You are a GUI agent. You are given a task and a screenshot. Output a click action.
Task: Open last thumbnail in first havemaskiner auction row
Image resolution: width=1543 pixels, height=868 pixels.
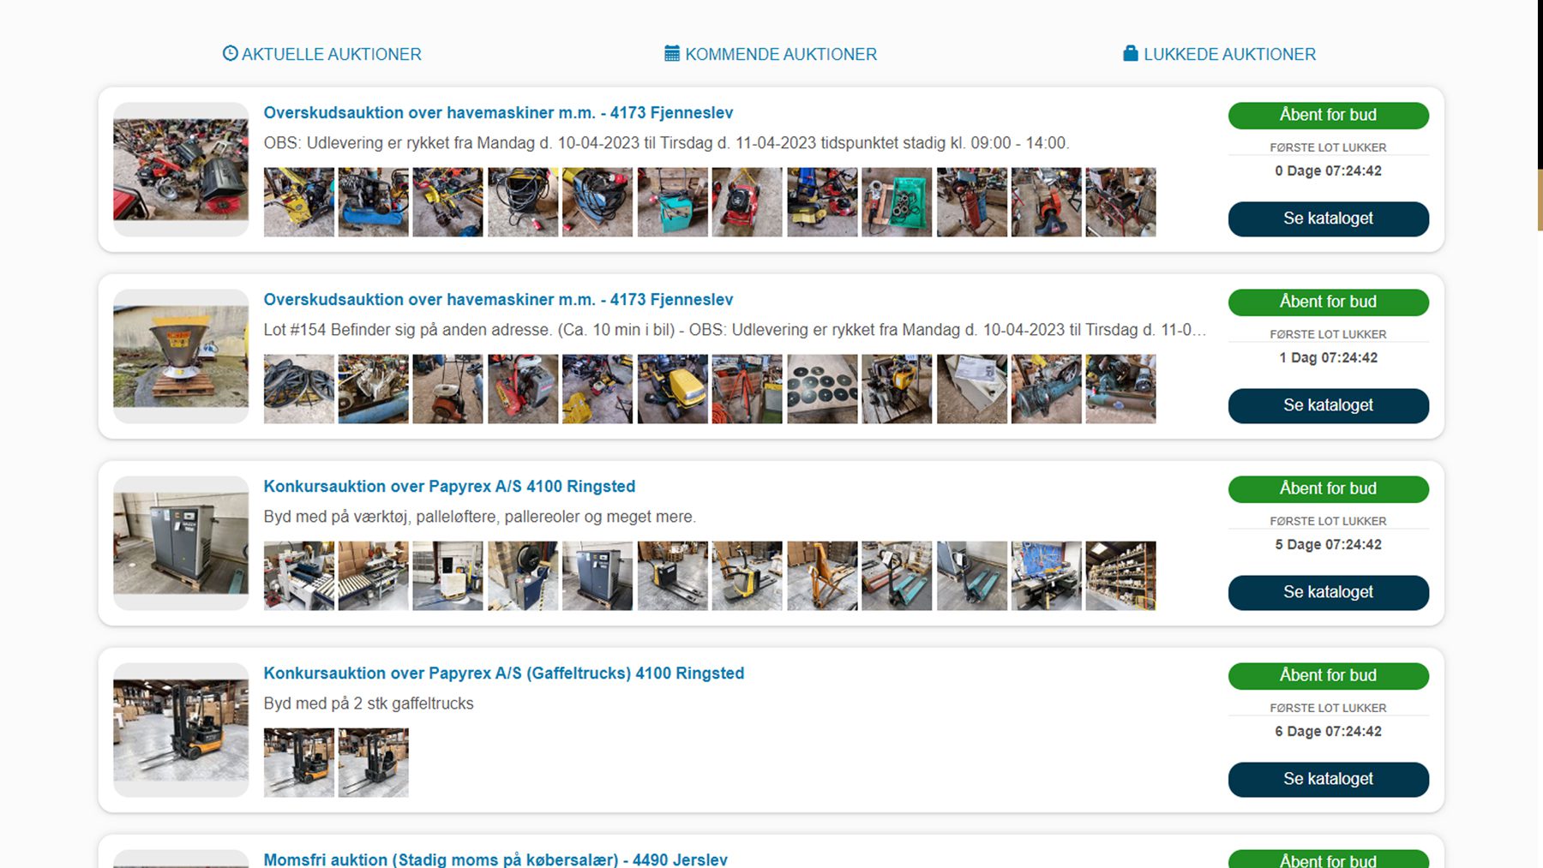point(1120,202)
